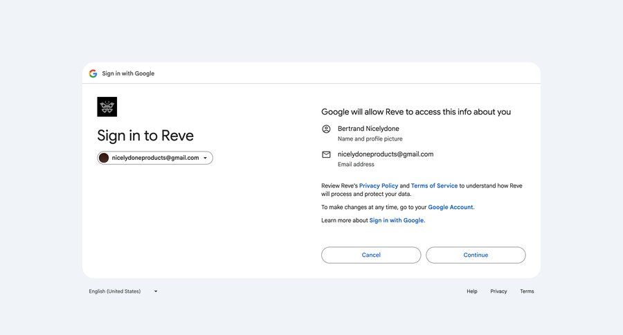The image size is (623, 335).
Task: Open the nicelydoneproducts@gmail.com account switcher
Action: [155, 158]
